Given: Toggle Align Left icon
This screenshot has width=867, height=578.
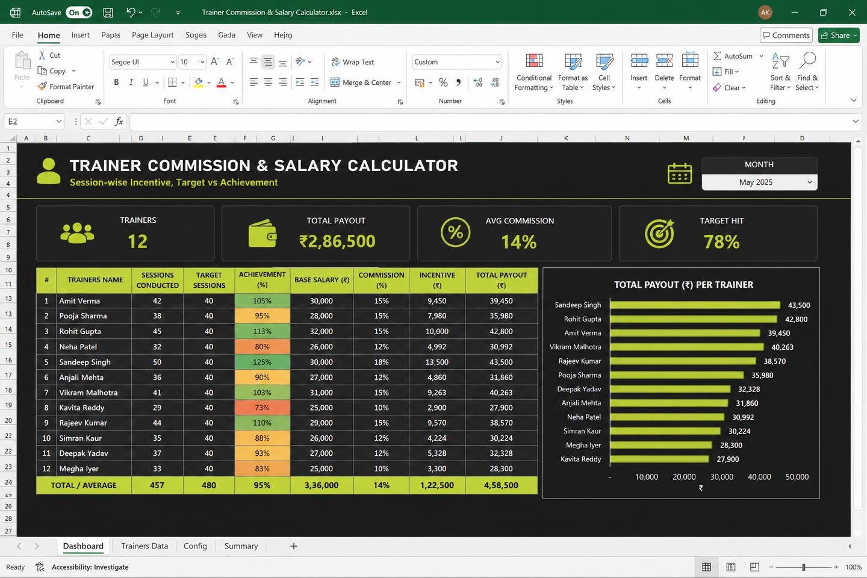Looking at the screenshot, I should (253, 82).
